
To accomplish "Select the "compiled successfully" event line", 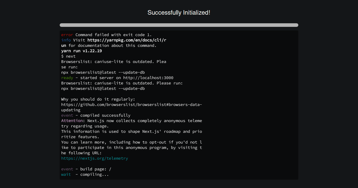I will pos(105,115).
